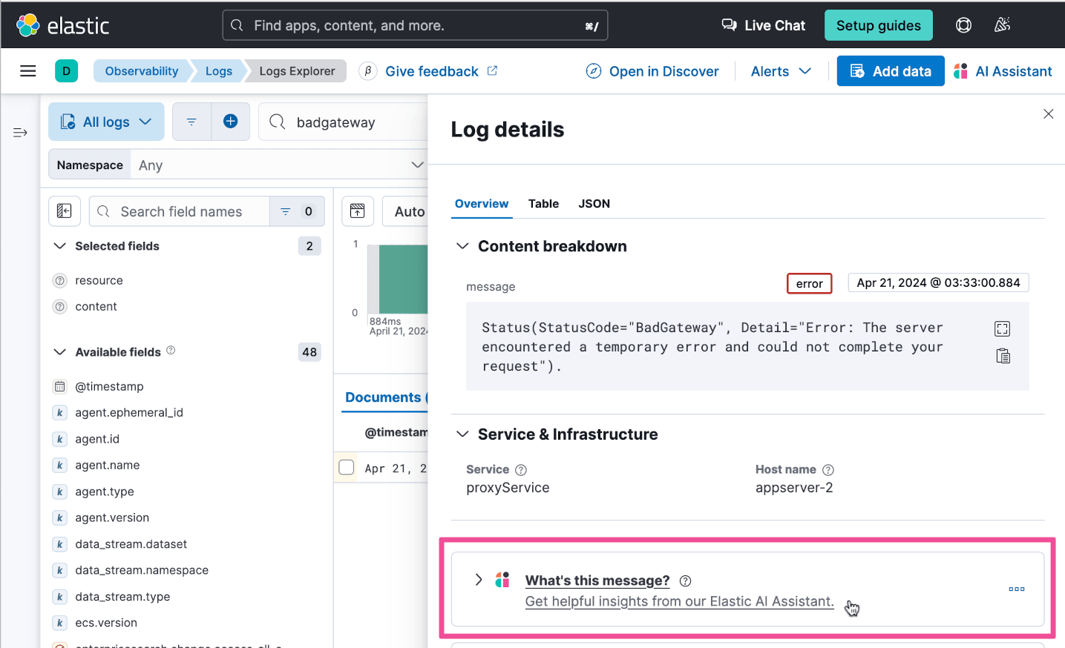Screen dimensions: 1065x648
Task: Open the hamburger navigation menu
Action: pos(28,71)
